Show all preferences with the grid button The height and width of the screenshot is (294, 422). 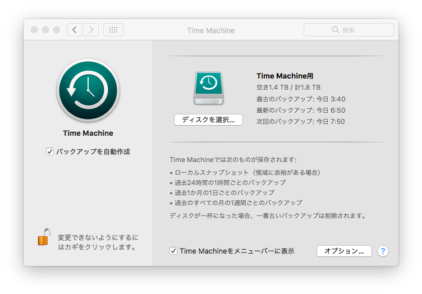click(113, 30)
